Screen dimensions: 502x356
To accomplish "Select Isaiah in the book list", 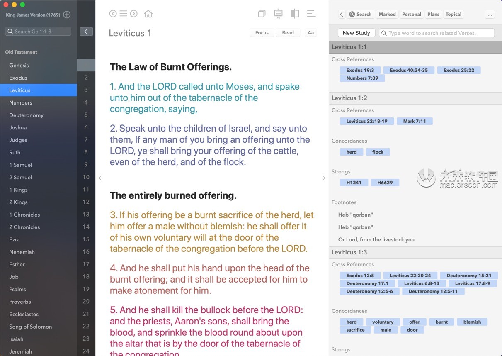I will (38, 339).
